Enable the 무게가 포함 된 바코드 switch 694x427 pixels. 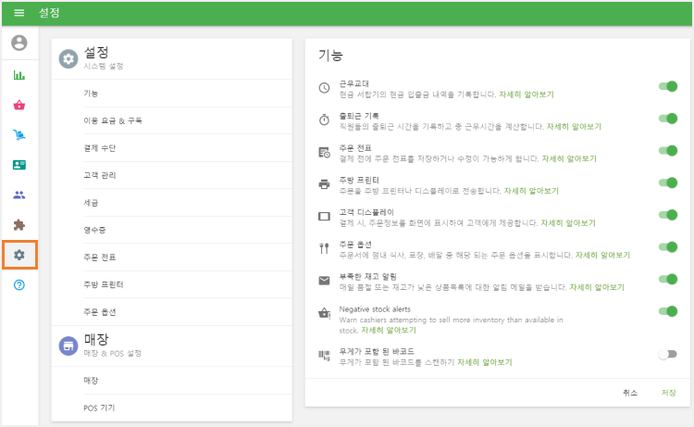click(667, 355)
